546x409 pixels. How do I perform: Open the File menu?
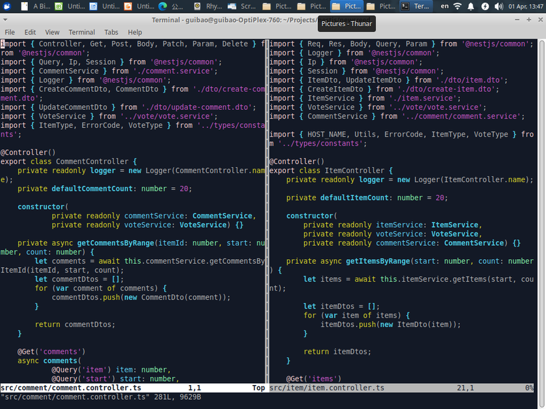10,32
